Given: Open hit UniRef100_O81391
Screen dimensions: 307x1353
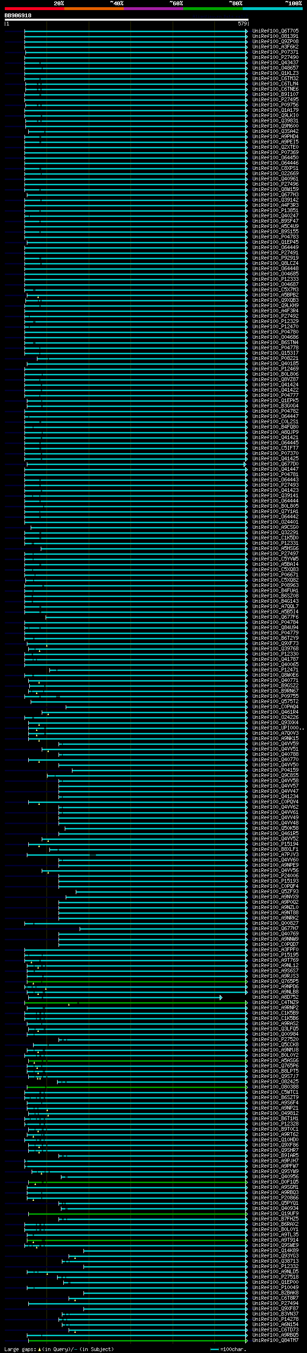Looking at the screenshot, I should (275, 36).
